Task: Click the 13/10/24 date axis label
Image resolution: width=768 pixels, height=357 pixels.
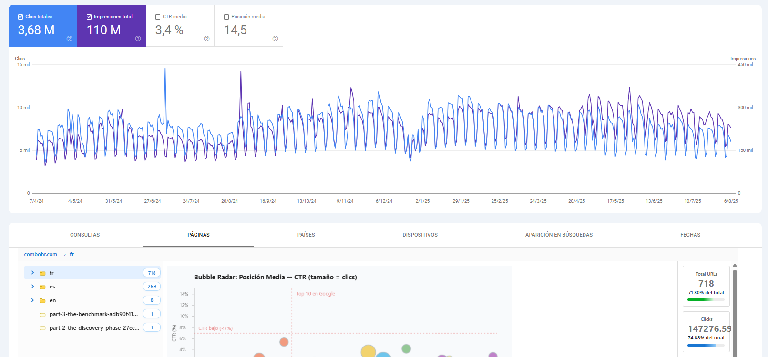Action: [307, 201]
